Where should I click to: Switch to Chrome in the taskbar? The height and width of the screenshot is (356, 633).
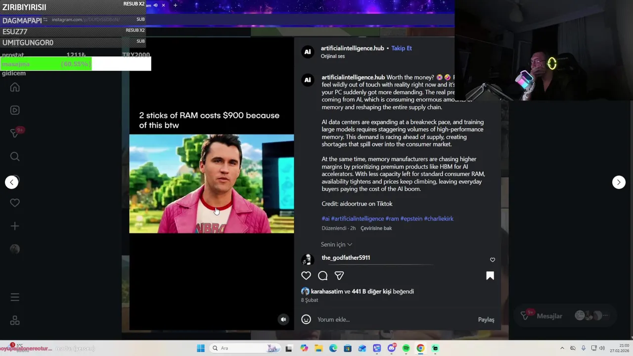420,348
